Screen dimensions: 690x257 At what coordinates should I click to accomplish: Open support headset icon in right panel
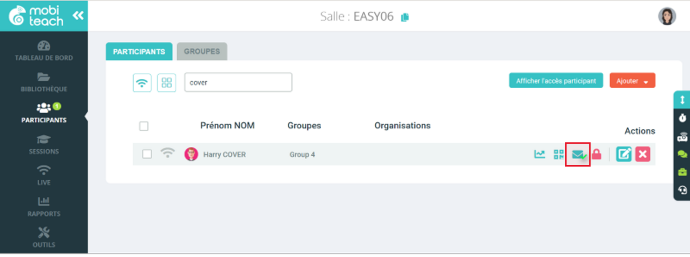[682, 190]
